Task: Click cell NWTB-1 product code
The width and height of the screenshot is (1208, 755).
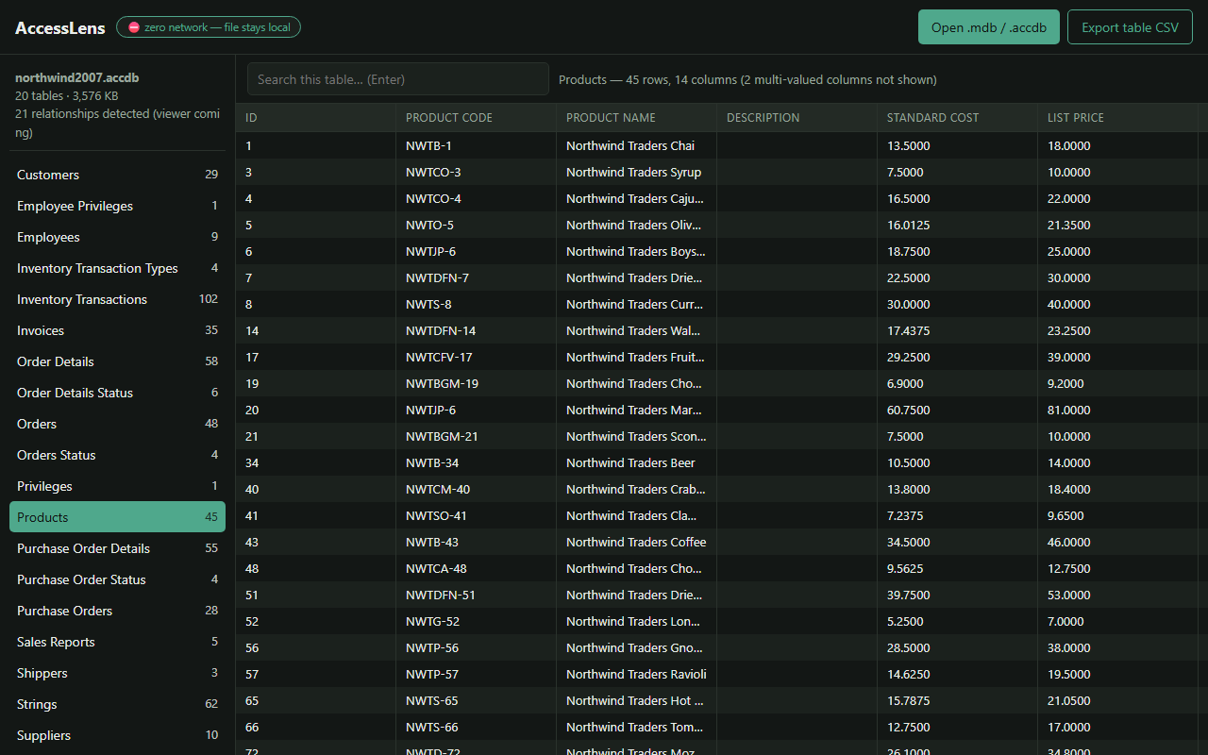Action: pos(477,145)
